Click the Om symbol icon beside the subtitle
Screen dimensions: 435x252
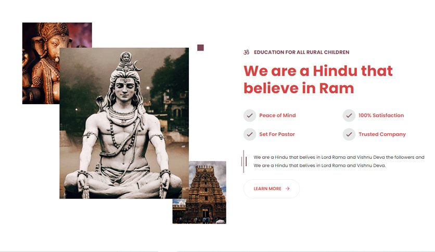pos(246,52)
